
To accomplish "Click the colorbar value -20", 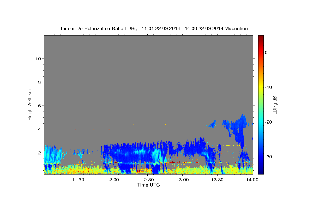I will (268, 122).
